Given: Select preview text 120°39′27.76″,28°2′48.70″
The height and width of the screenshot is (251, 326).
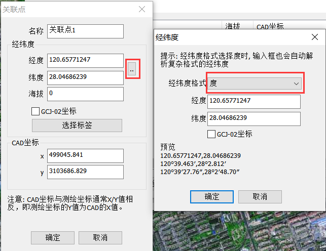Looking at the screenshot, I should (200, 172).
